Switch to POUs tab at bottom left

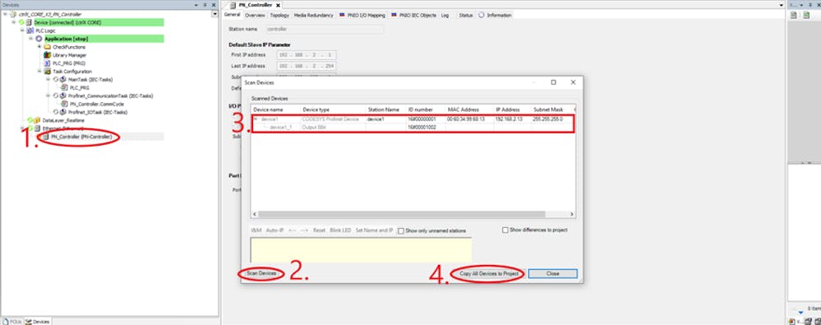[x=12, y=322]
